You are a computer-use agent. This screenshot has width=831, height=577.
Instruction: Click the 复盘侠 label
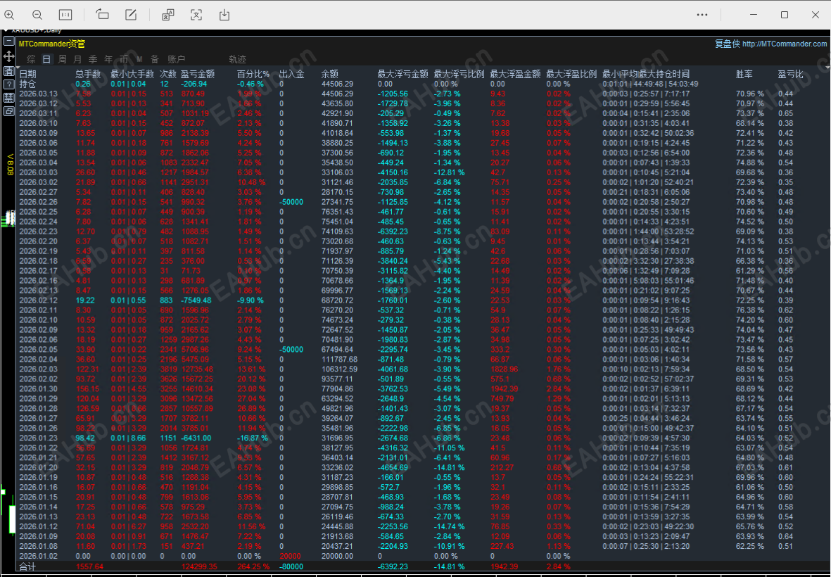pos(727,44)
